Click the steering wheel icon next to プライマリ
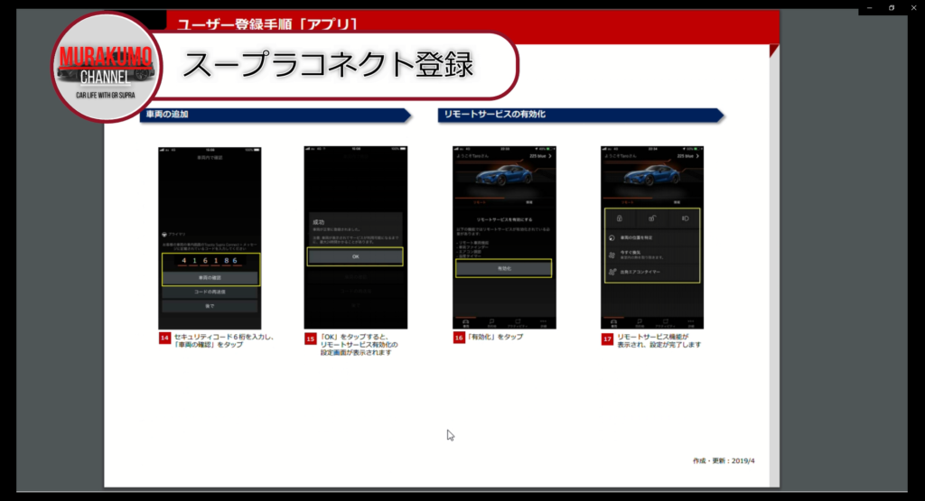Image resolution: width=925 pixels, height=501 pixels. click(164, 235)
